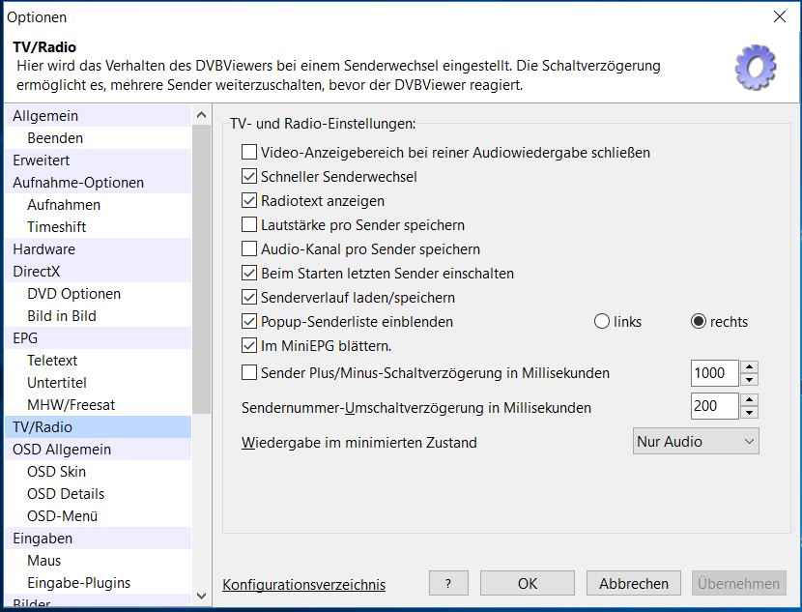Select the 'rechts' radio button
This screenshot has width=802, height=612.
coord(699,322)
